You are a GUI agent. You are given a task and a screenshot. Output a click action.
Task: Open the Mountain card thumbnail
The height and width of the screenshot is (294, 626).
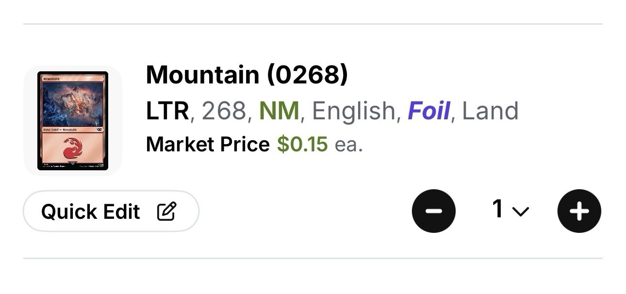click(x=73, y=121)
